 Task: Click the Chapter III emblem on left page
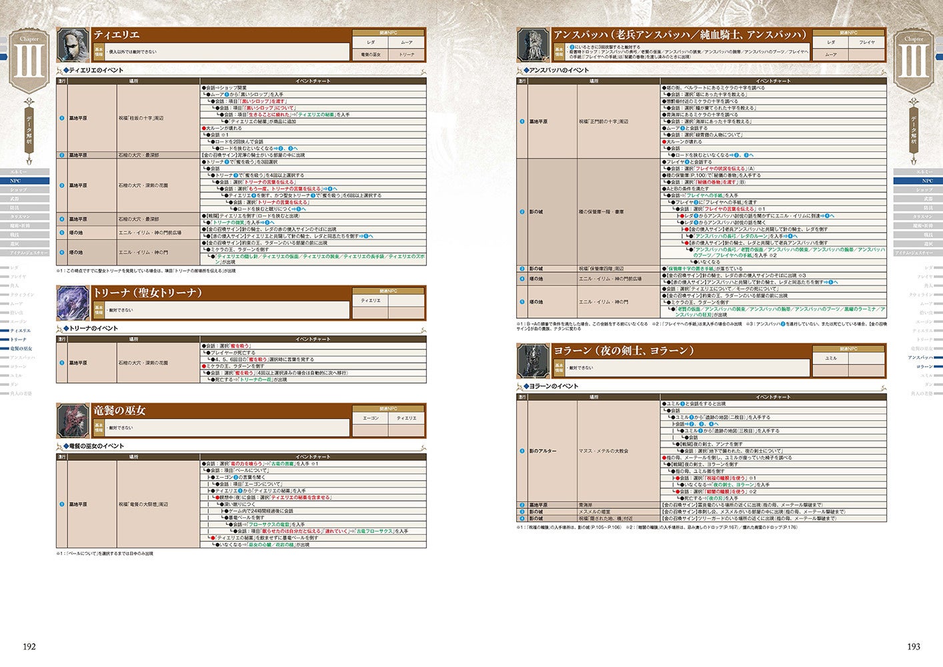[x=29, y=60]
